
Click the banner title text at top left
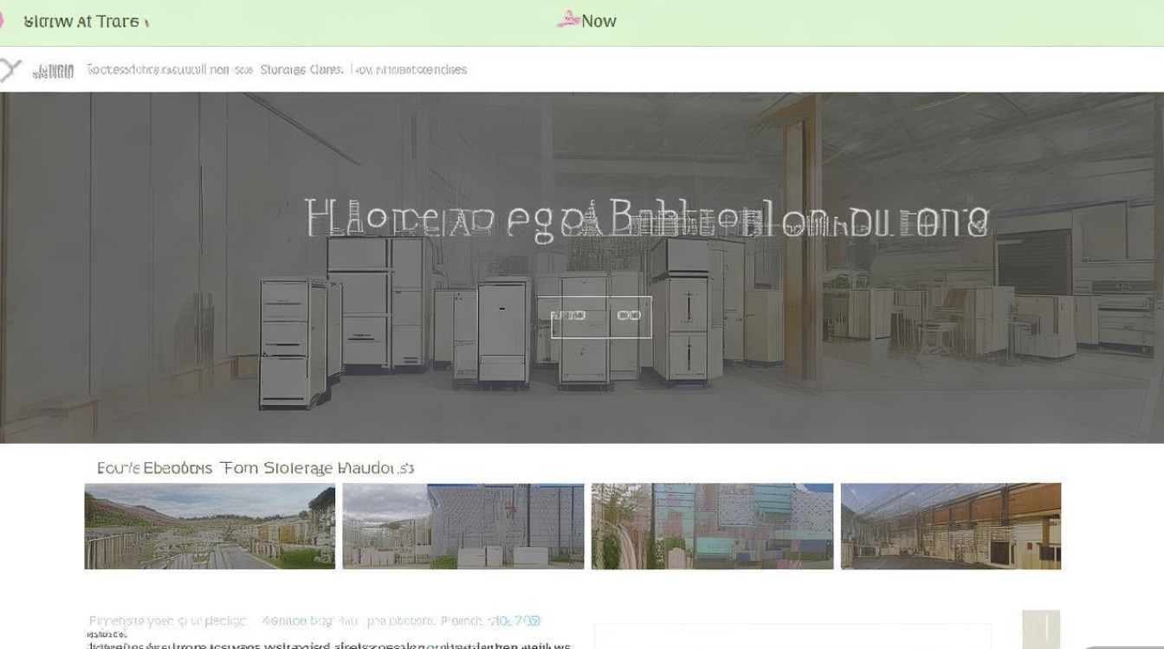[81, 22]
